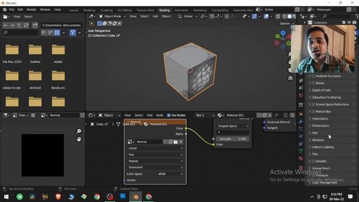
Task: Enable the Bloom checkbox
Action: 314,83
